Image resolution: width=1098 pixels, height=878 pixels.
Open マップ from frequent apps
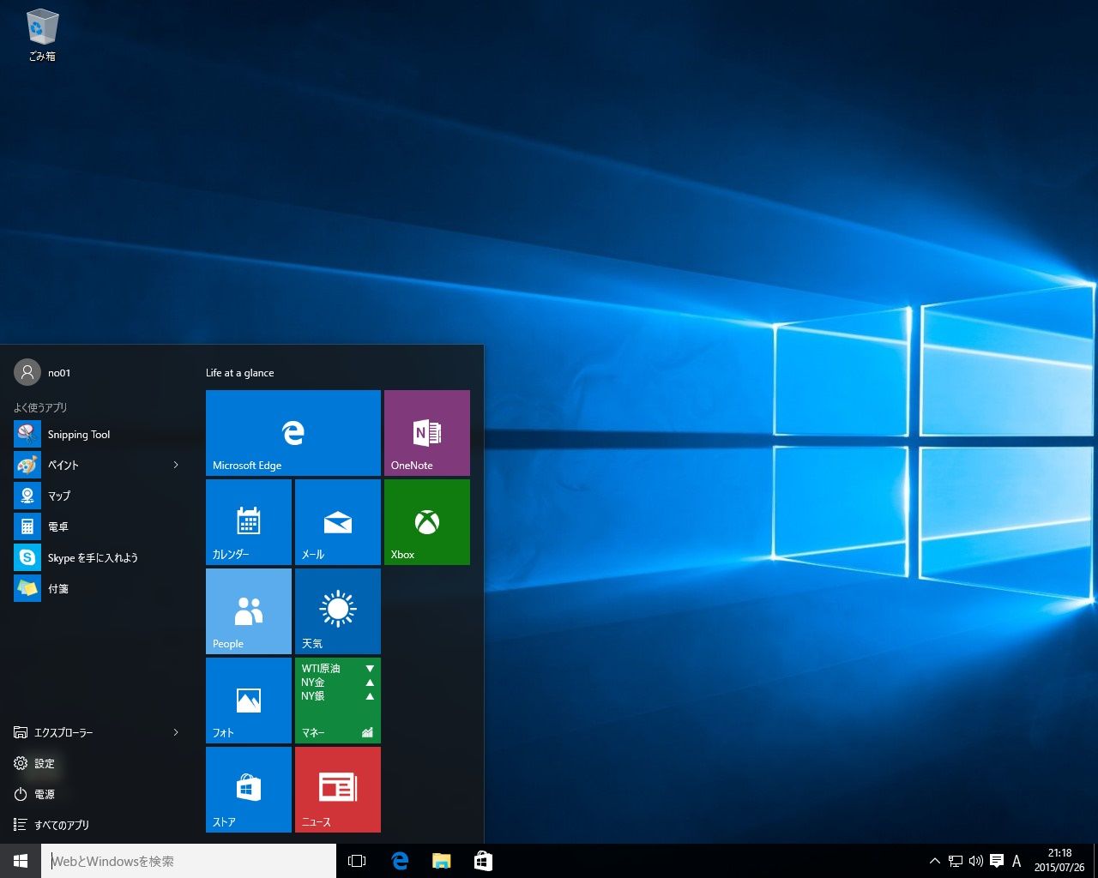96,496
